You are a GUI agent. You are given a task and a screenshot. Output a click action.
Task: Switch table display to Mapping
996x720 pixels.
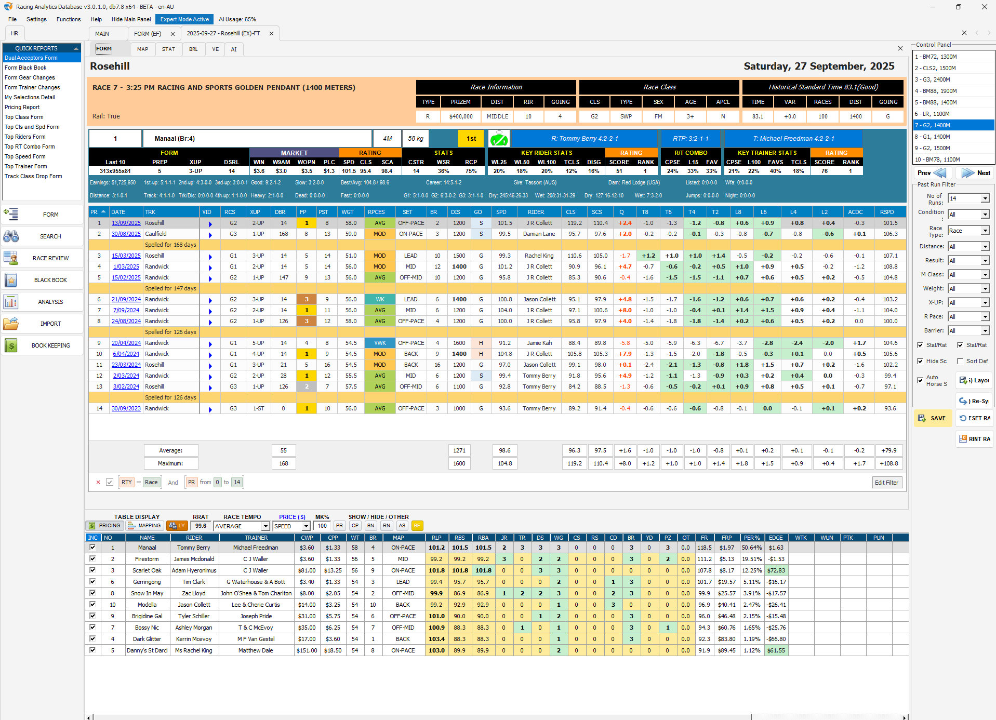click(x=144, y=526)
